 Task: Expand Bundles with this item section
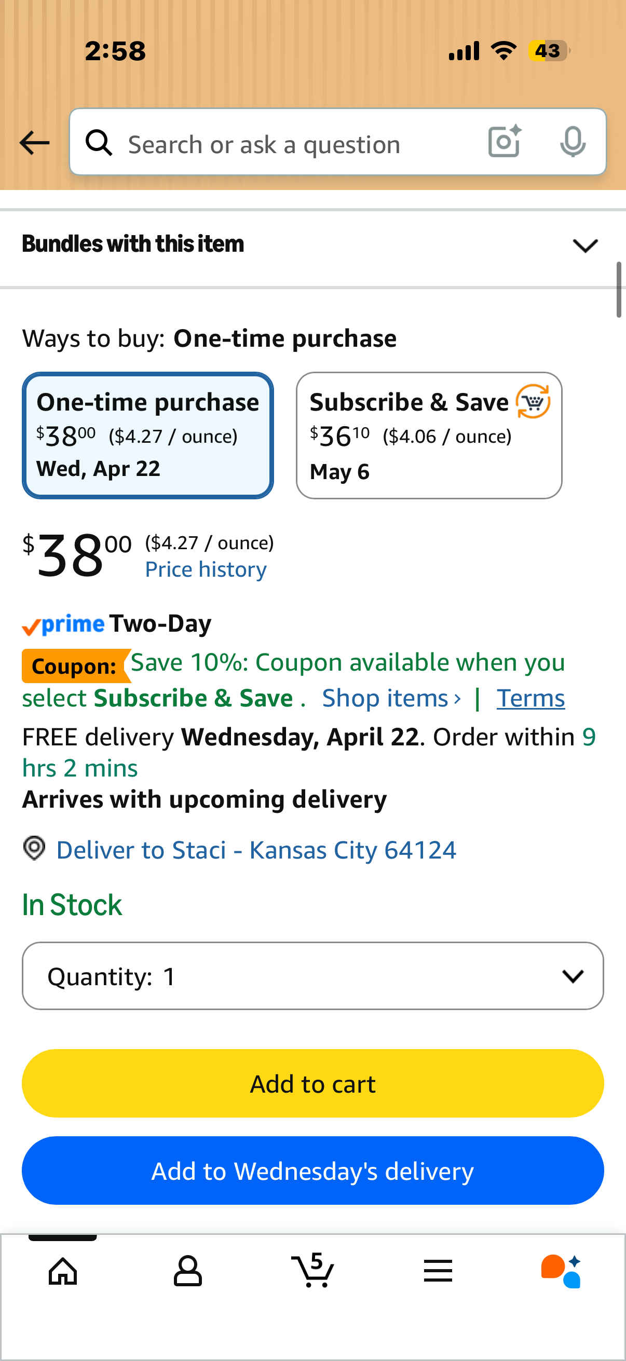312,244
